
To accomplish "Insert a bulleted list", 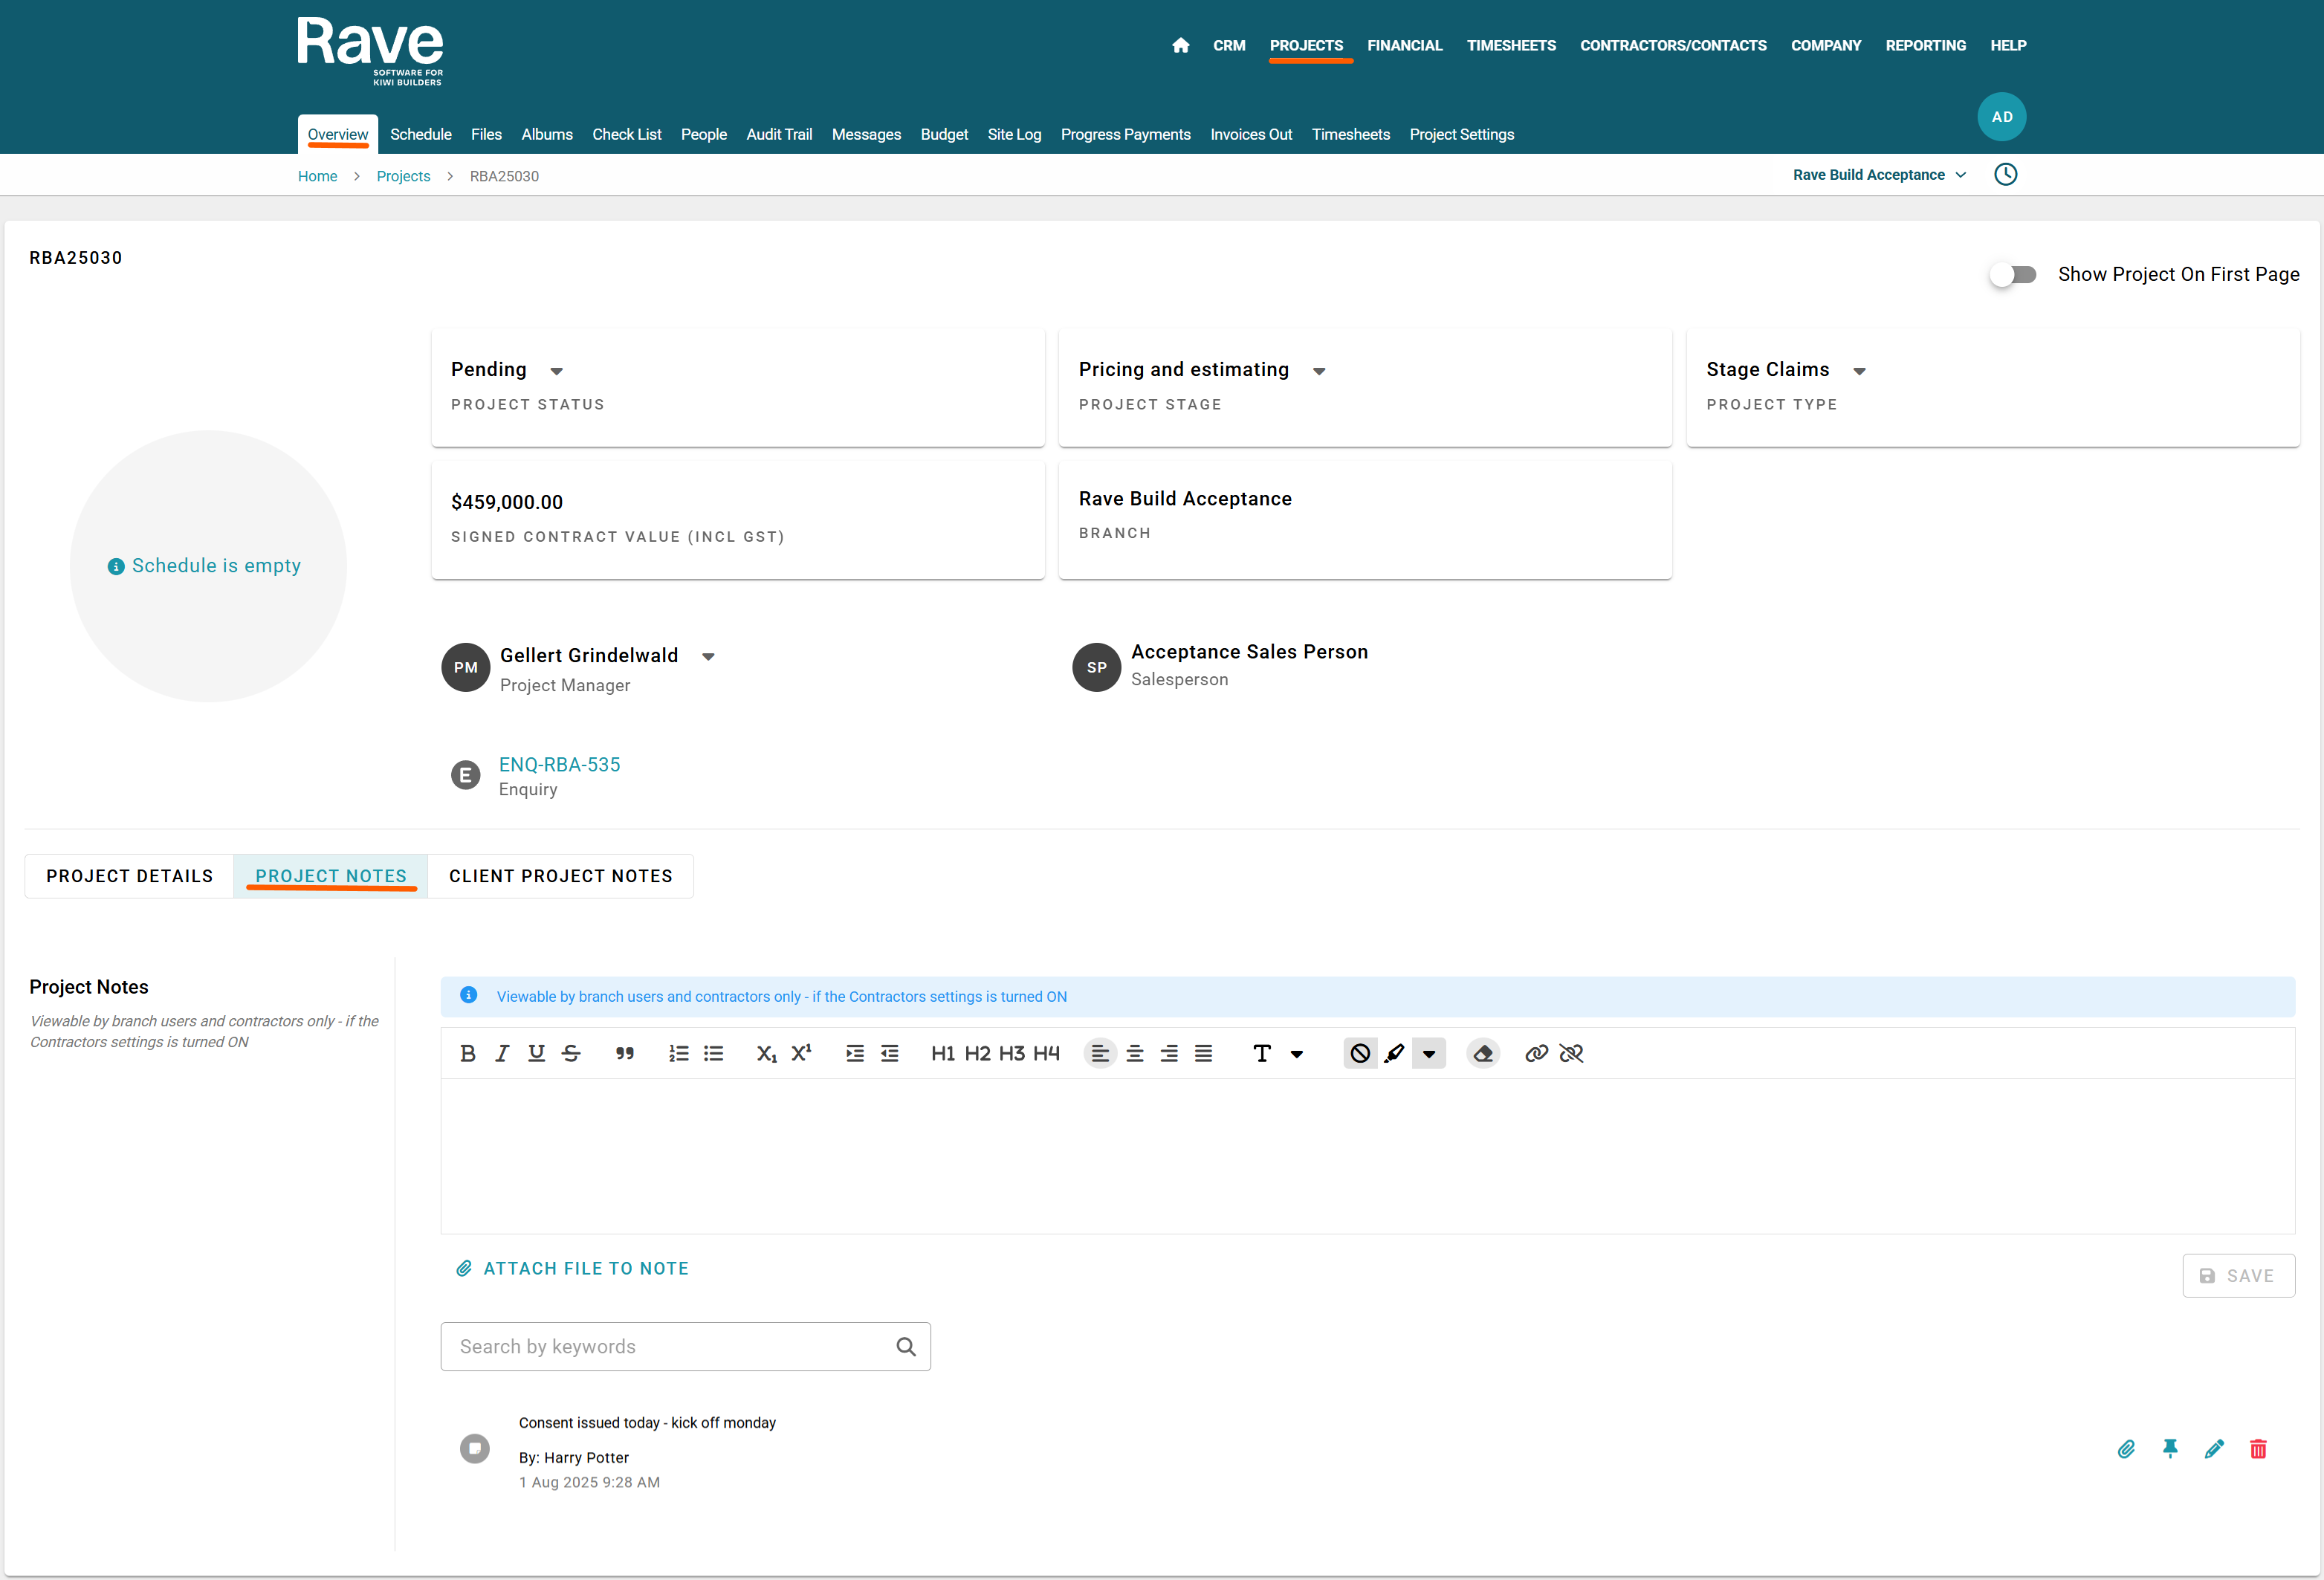I will pyautogui.click(x=713, y=1053).
